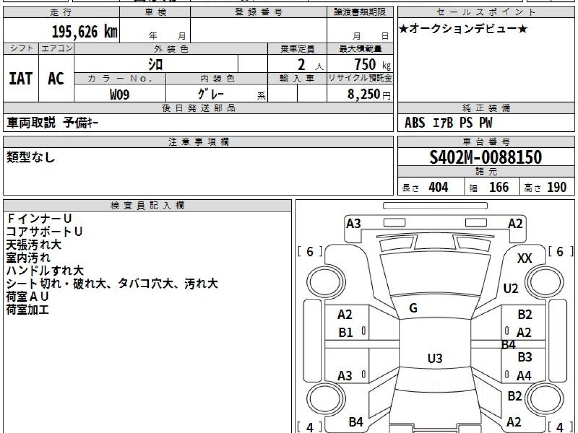Select the U3 mark on the roof
578x433 pixels.
click(x=434, y=358)
